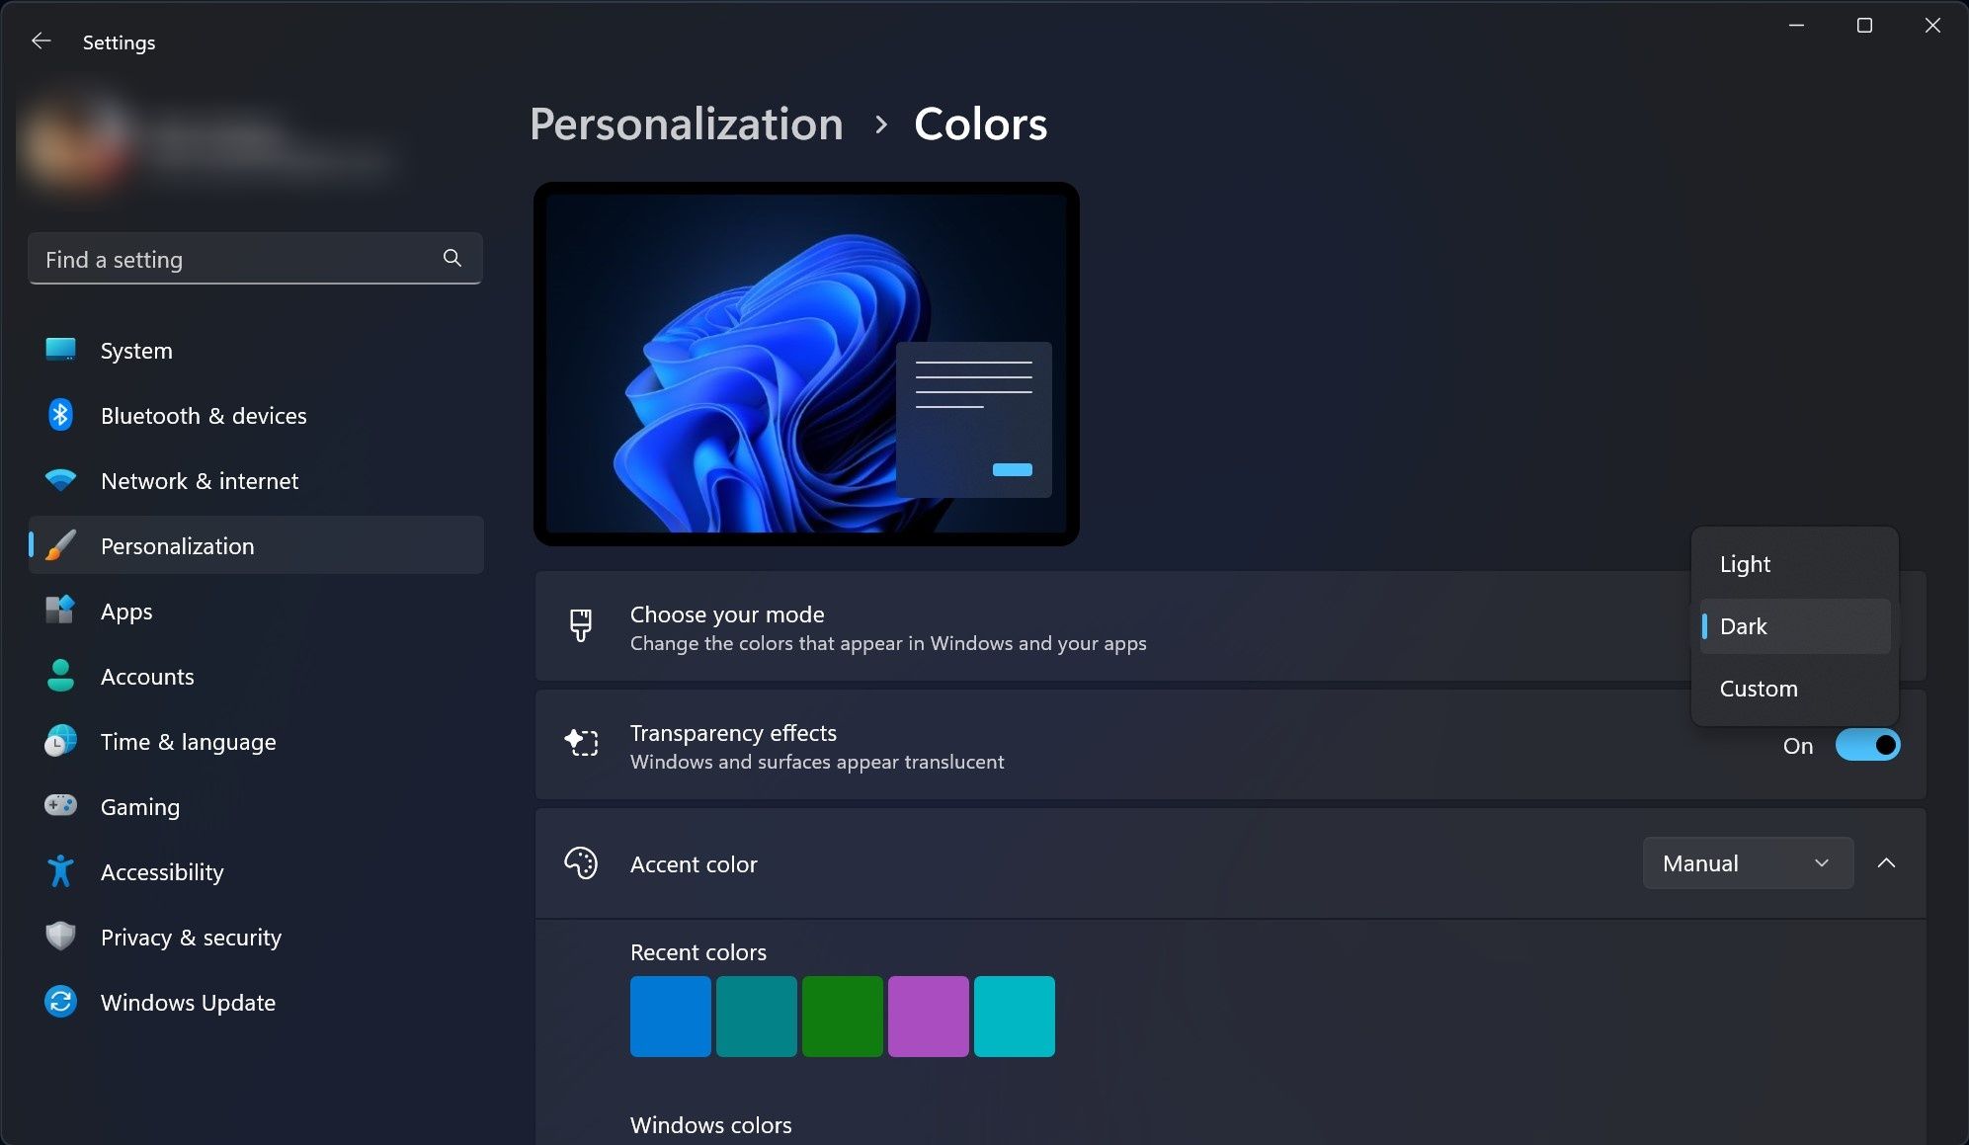This screenshot has width=1969, height=1145.
Task: Click the green recent color swatch
Action: pos(842,1016)
